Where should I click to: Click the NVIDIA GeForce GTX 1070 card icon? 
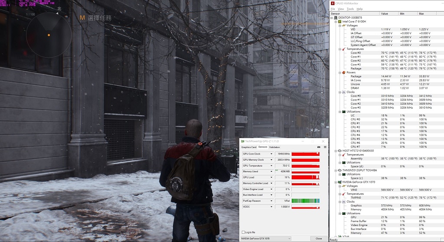[340, 182]
